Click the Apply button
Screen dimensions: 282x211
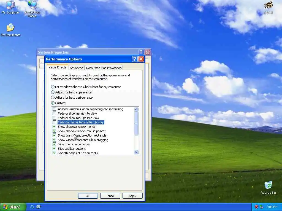132,196
